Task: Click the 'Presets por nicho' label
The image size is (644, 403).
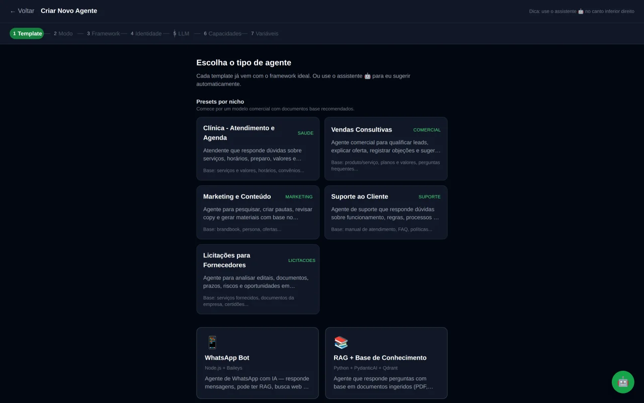Action: point(220,102)
